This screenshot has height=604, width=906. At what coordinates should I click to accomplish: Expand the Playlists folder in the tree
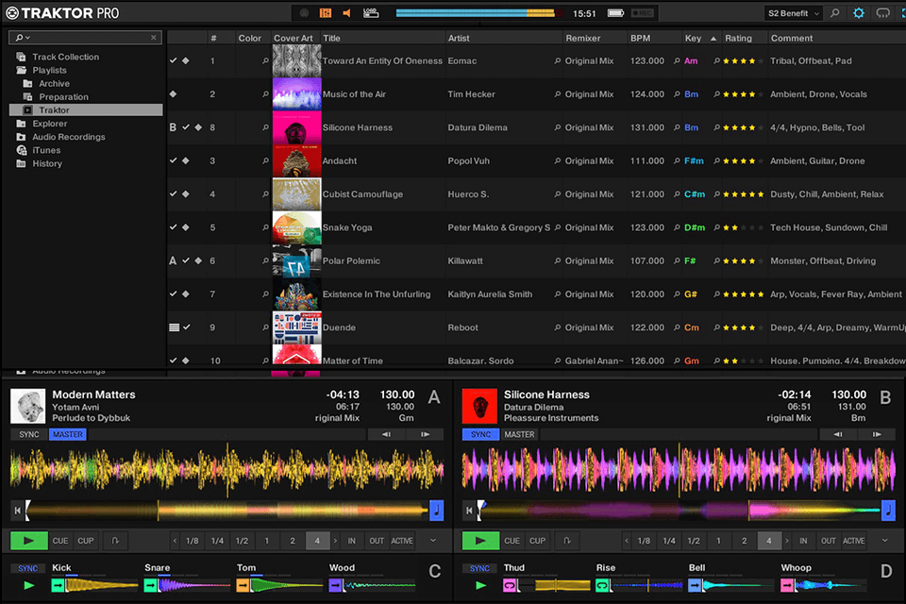coord(49,70)
